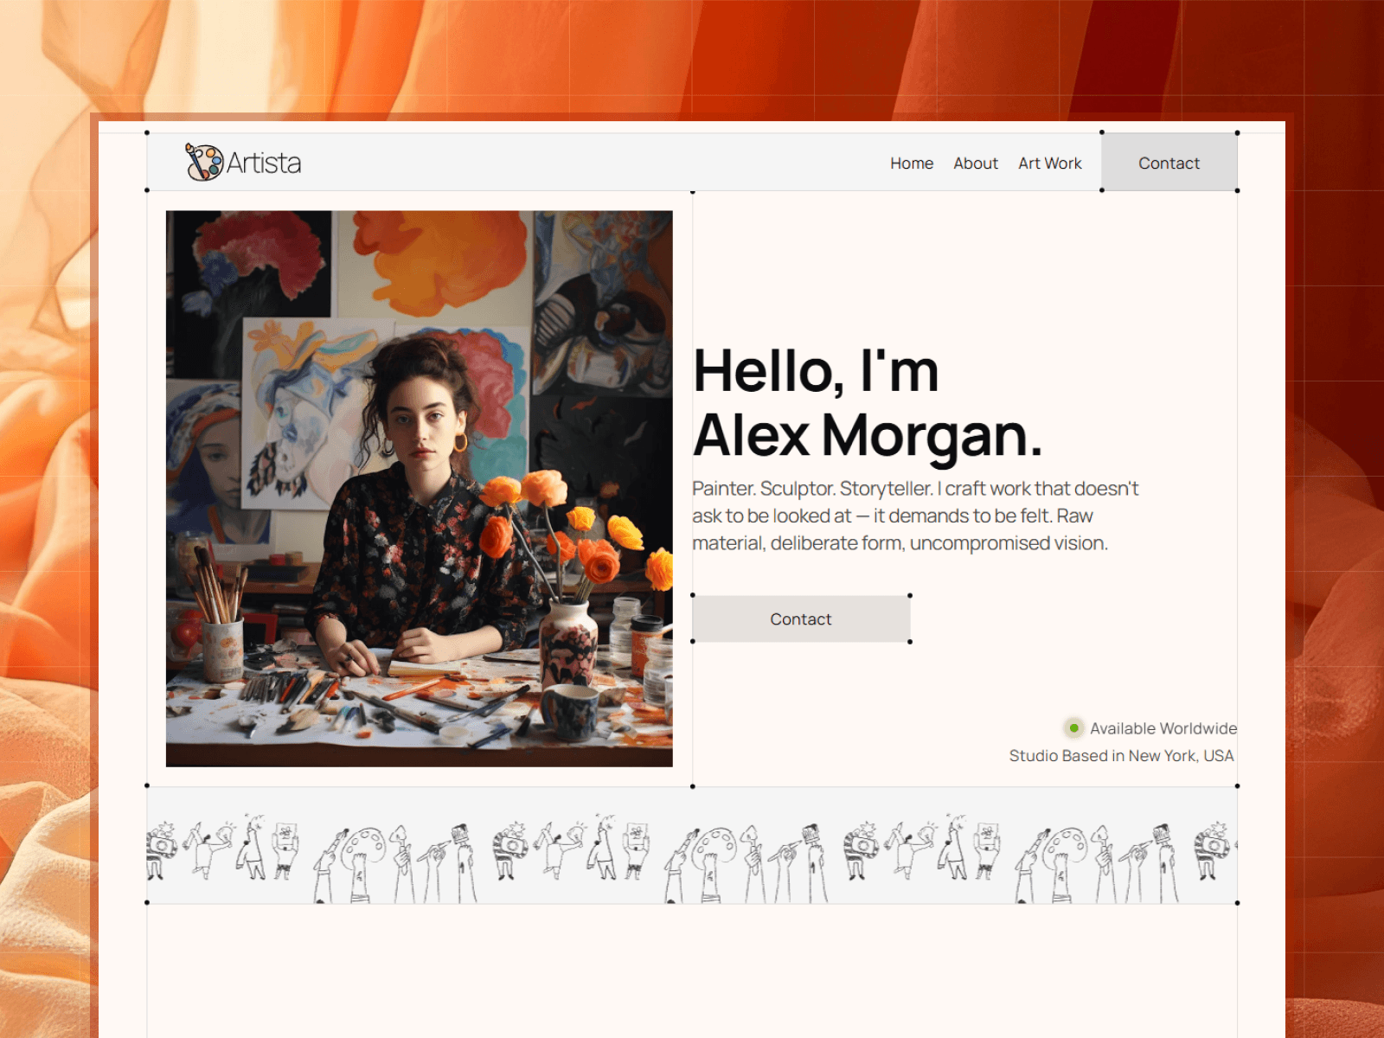Select the Painter. Sculptor. Storyteller. paragraph
This screenshot has height=1038, width=1384.
coord(915,516)
